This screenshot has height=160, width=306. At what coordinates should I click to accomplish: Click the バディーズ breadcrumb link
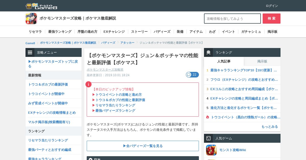point(108,43)
